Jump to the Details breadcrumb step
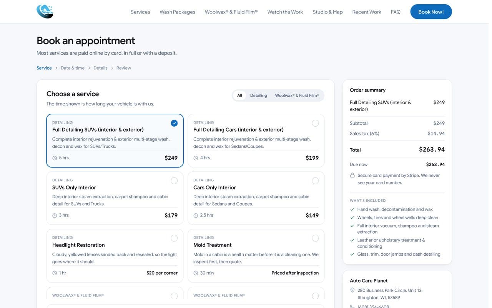 click(100, 68)
